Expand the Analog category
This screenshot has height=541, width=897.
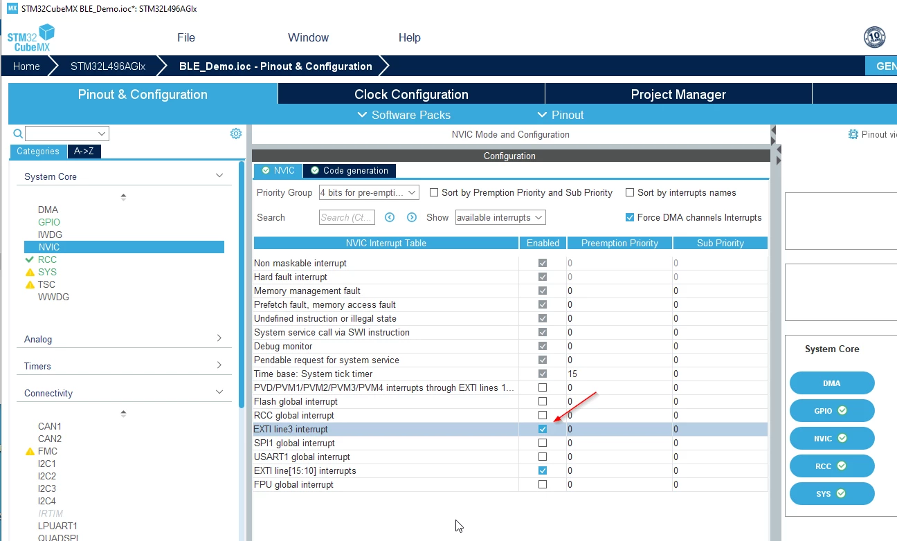pos(219,339)
